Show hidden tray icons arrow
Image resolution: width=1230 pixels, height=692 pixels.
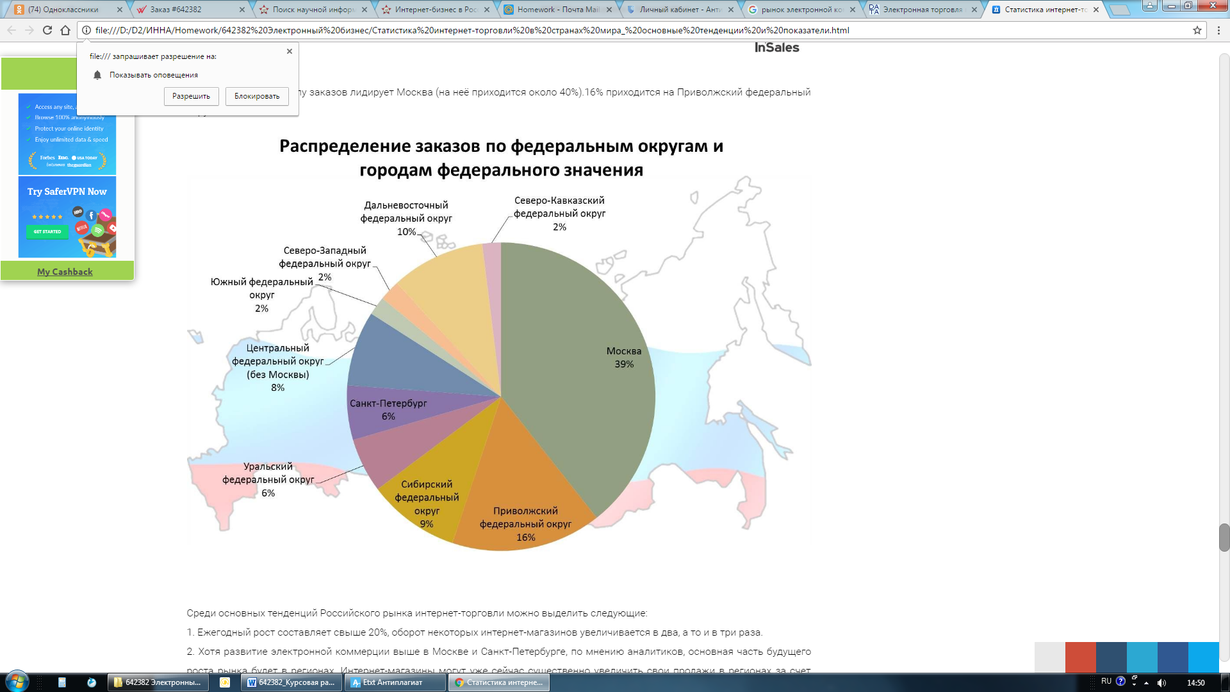point(1146,683)
